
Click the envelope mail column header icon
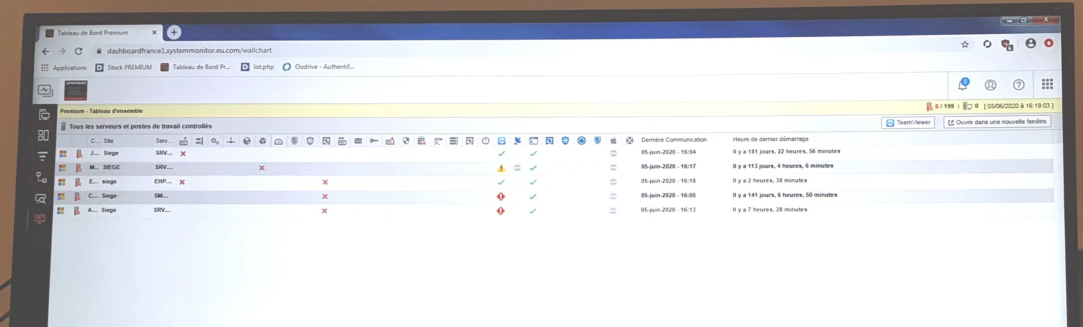358,141
